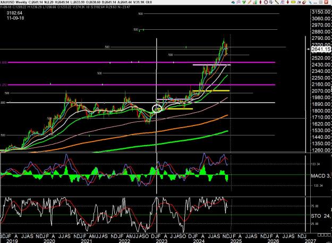Select the pencil drawing tool

point(250,2)
